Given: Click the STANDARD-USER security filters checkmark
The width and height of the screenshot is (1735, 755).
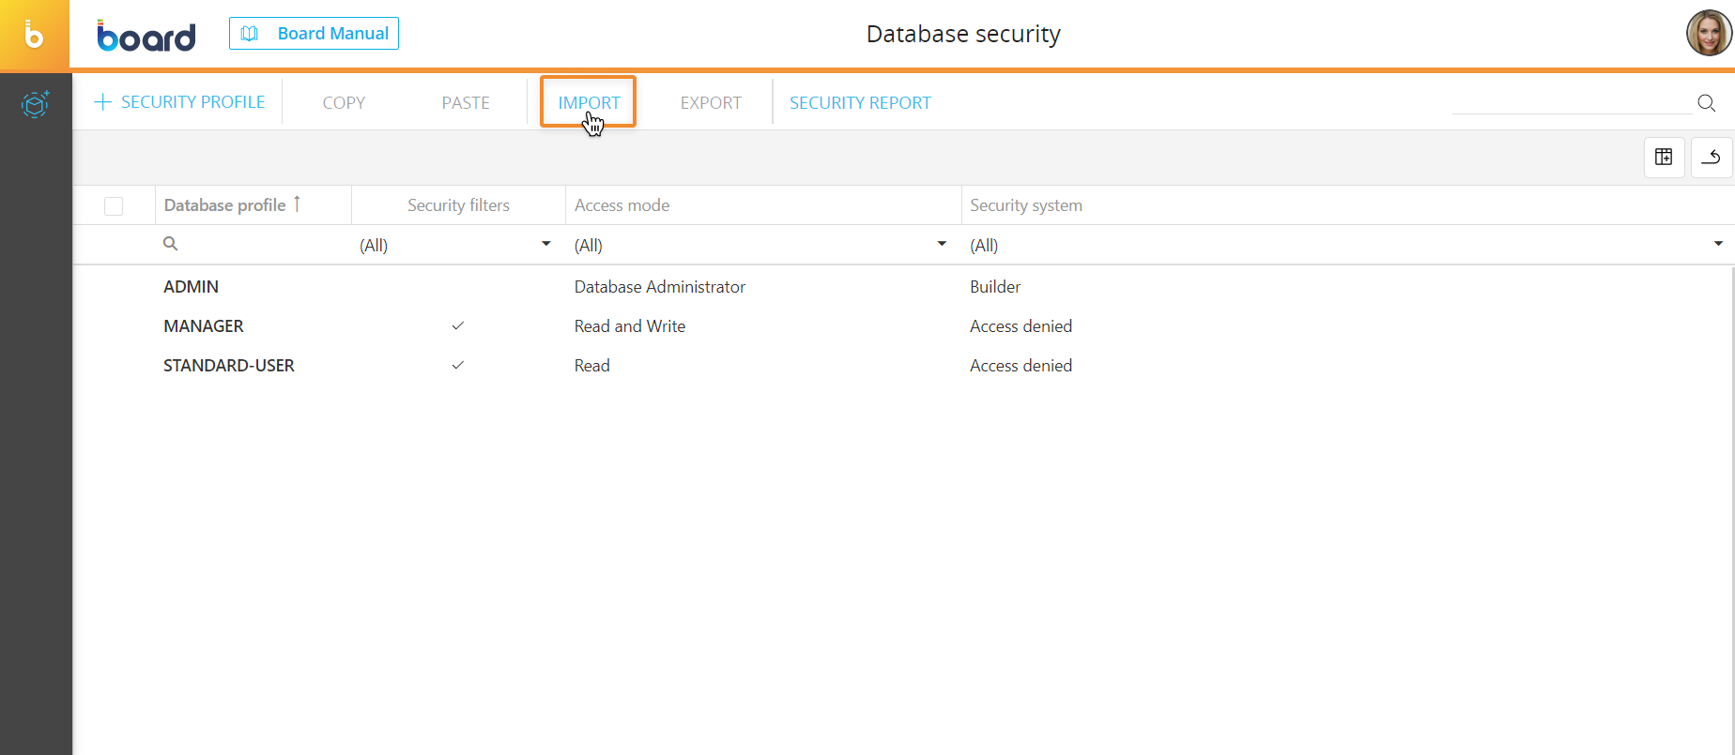Looking at the screenshot, I should (458, 366).
